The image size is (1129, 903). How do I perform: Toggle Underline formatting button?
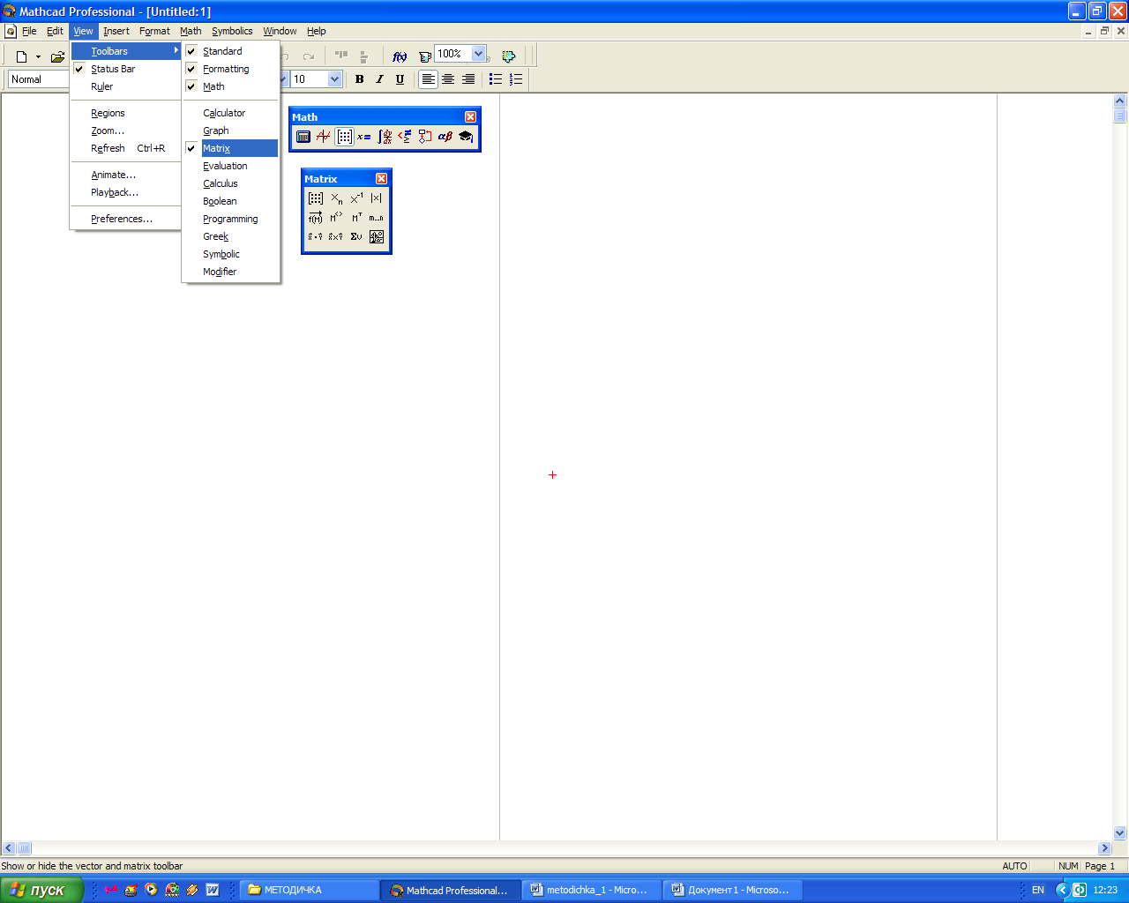pyautogui.click(x=400, y=79)
